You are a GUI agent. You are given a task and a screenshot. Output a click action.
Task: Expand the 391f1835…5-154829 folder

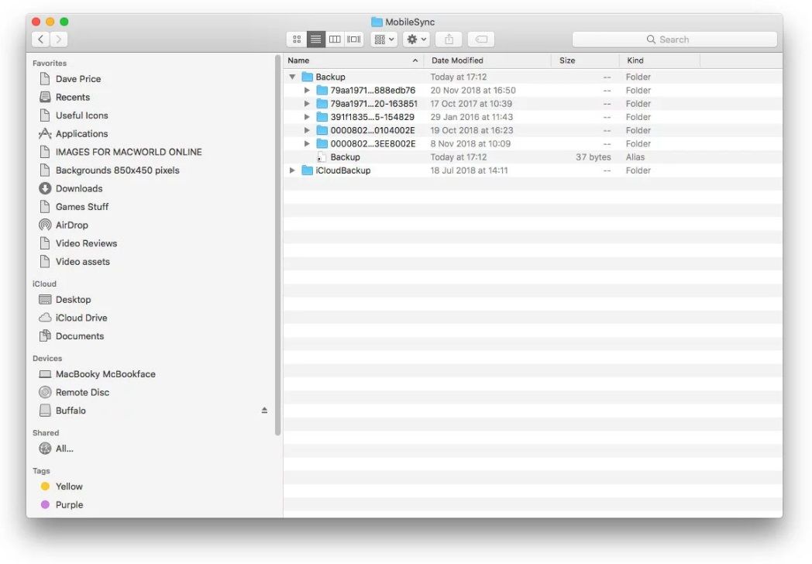(x=307, y=117)
